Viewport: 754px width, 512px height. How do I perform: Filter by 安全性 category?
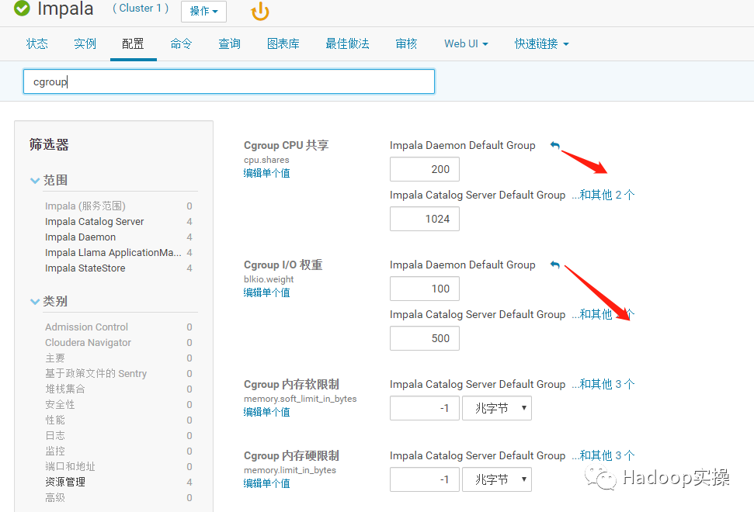coord(60,404)
